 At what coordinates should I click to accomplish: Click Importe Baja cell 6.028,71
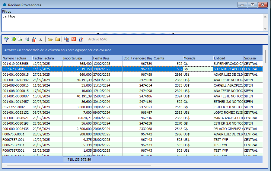click(x=78, y=118)
